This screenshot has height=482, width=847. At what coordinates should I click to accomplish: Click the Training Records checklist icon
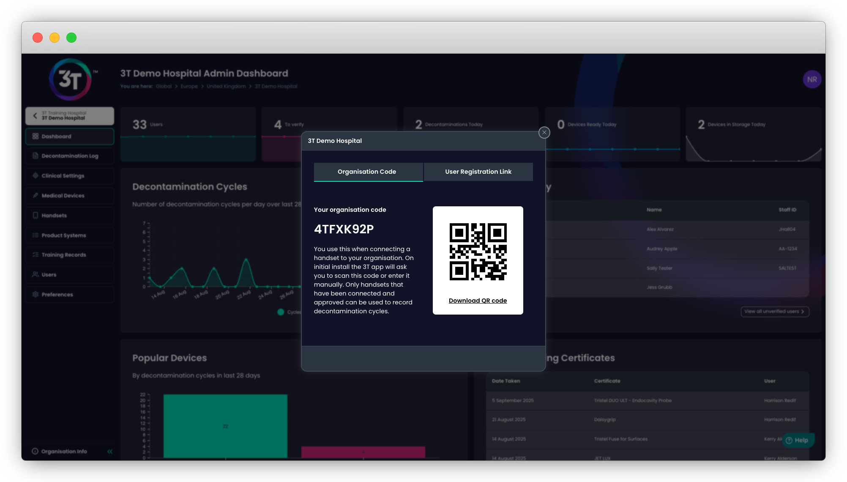pyautogui.click(x=36, y=255)
